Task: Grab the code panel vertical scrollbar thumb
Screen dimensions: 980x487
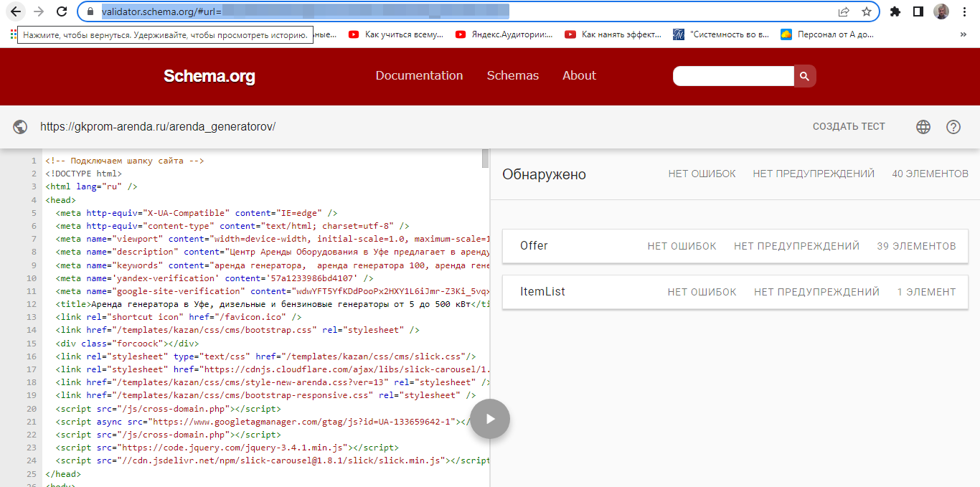Action: (x=486, y=158)
